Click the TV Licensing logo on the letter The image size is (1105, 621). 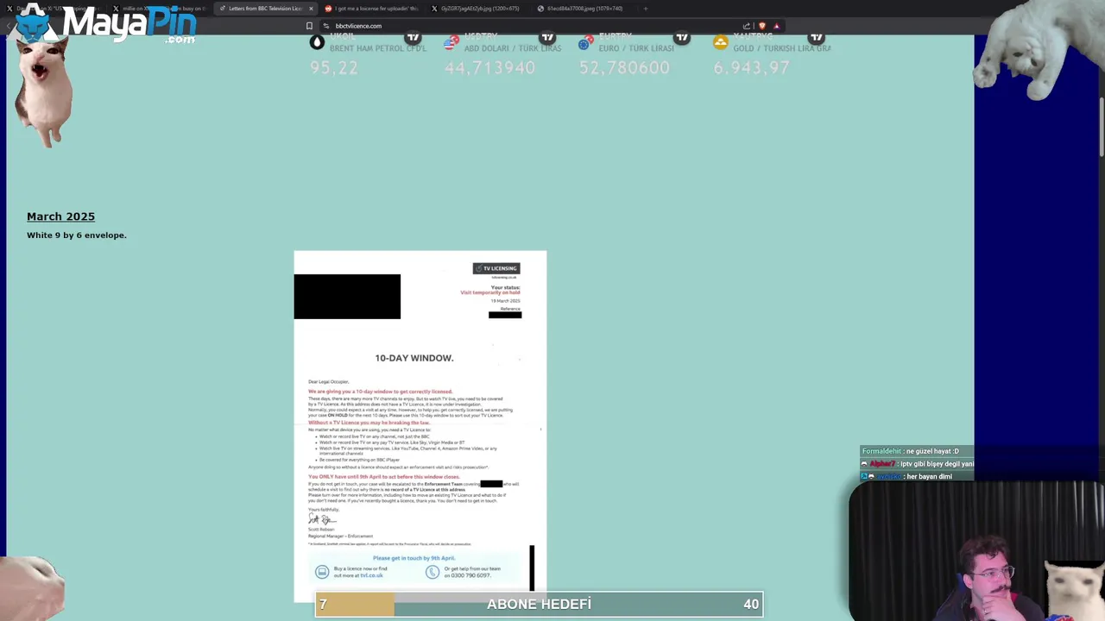496,268
